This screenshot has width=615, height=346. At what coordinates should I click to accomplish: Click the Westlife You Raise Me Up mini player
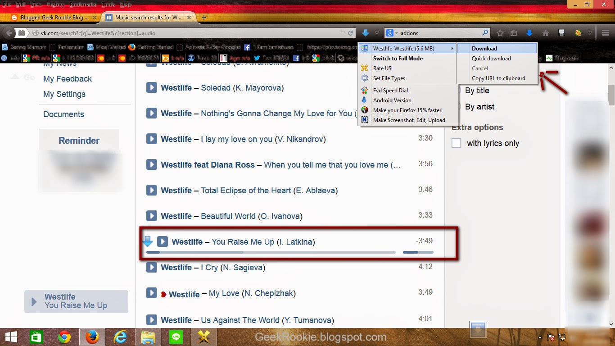click(x=76, y=301)
